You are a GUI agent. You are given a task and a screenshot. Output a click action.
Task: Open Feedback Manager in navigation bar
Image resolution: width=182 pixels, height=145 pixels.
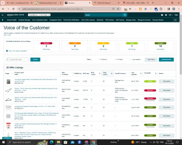[x=24, y=20]
